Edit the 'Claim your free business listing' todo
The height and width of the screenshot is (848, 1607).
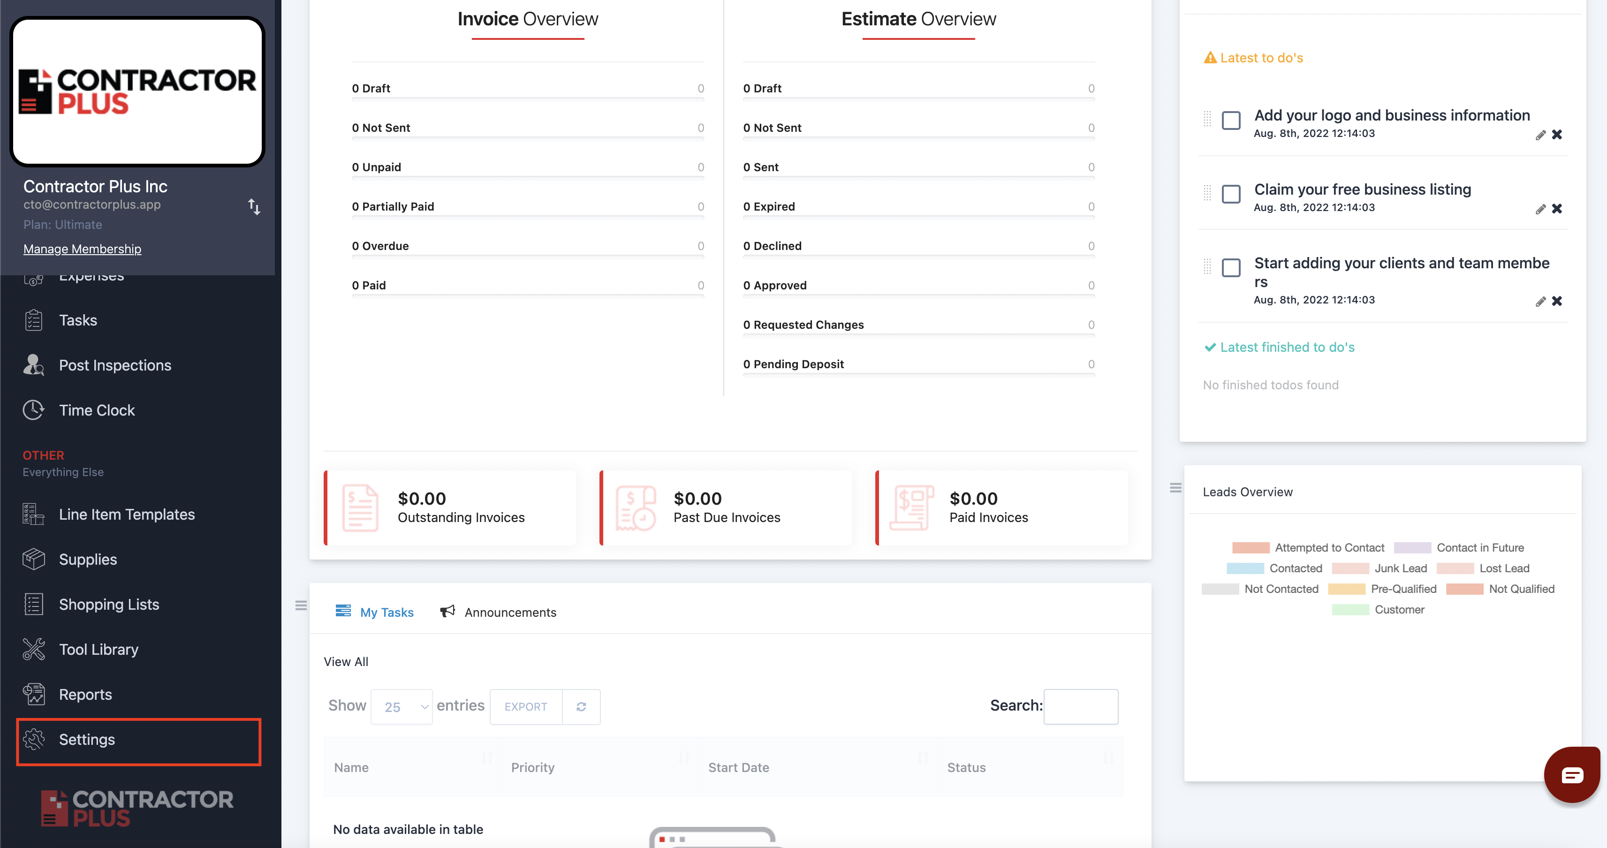pyautogui.click(x=1539, y=209)
